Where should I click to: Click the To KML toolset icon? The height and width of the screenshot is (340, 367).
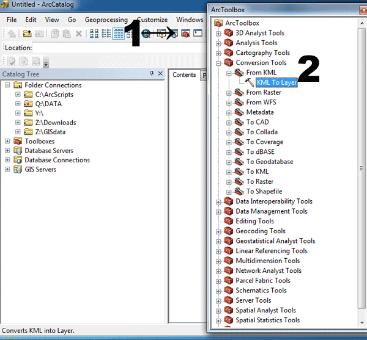[x=239, y=172]
